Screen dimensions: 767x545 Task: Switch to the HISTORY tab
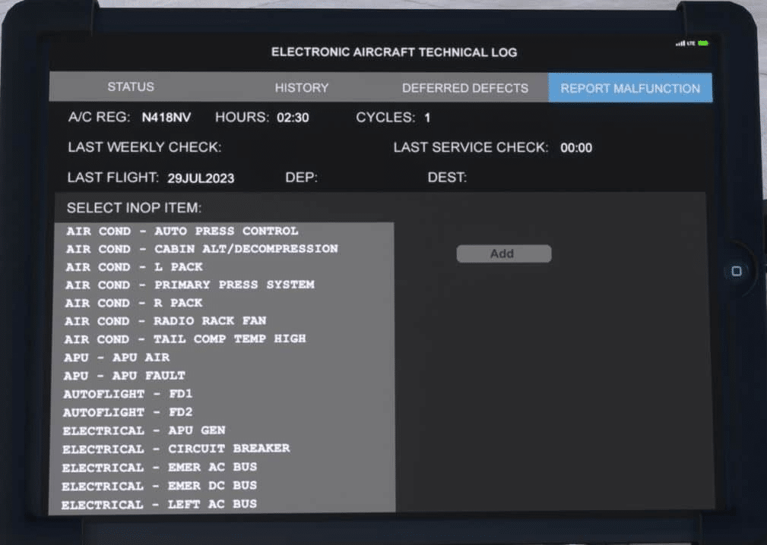click(302, 88)
